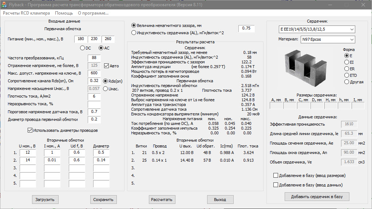Select the Uнас. radio button

pos(105,89)
